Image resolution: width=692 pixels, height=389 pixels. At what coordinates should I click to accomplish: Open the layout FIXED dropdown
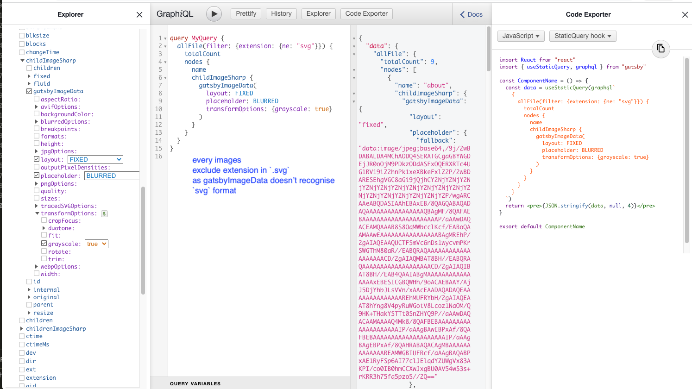(95, 159)
